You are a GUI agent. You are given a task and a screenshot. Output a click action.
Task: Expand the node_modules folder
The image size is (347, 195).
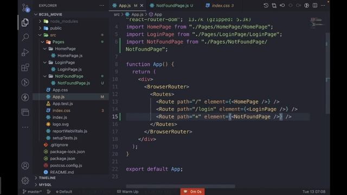click(x=64, y=21)
